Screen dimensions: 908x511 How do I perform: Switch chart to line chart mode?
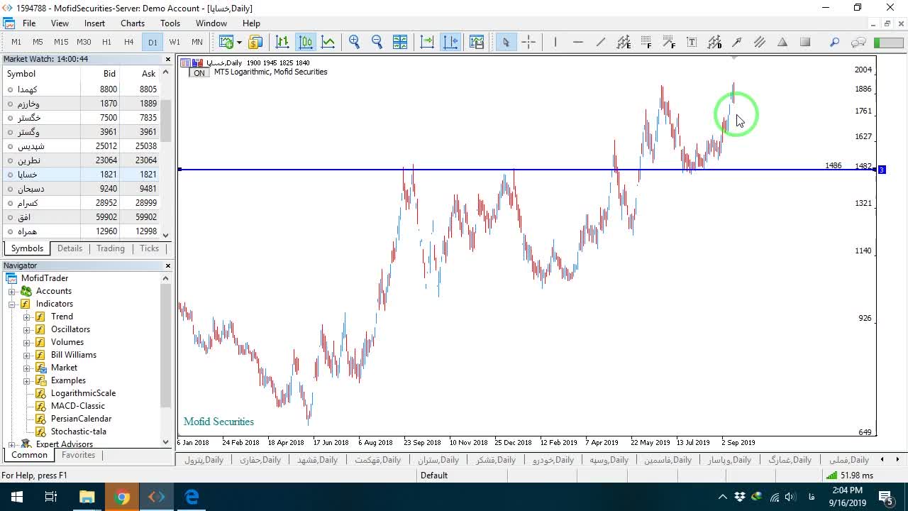click(x=328, y=42)
